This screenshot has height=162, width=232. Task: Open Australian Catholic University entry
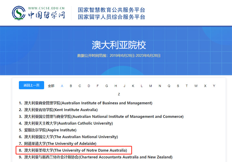(x=69, y=123)
